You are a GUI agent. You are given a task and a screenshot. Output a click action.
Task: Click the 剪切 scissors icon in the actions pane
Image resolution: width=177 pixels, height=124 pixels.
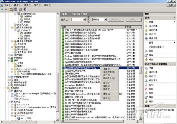point(146,85)
